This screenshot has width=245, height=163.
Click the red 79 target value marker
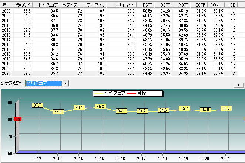point(18,119)
